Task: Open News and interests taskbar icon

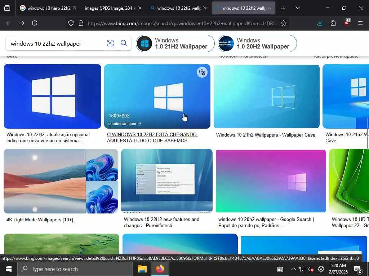Action: pyautogui.click(x=280, y=269)
